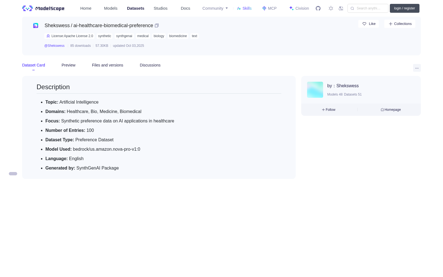Click the heart icon to like
This screenshot has height=277, width=443.
364,24
